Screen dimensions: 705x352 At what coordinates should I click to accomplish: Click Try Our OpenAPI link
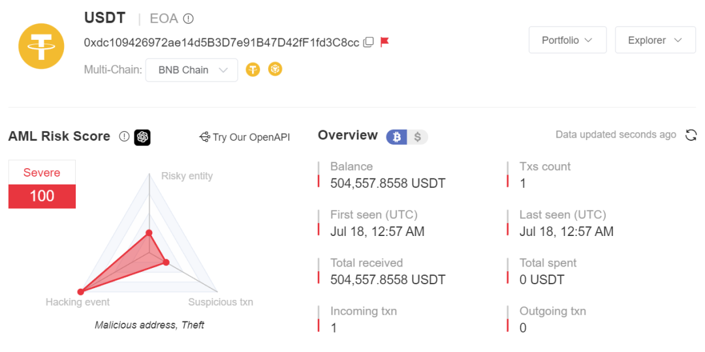245,137
